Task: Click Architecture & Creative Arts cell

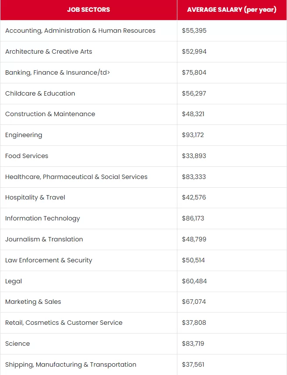Action: (x=89, y=52)
